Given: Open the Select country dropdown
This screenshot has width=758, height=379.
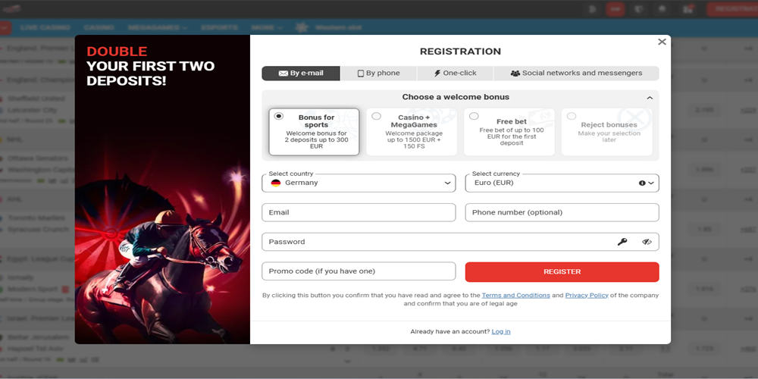Looking at the screenshot, I should click(x=359, y=183).
